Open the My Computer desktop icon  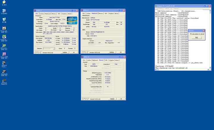pyautogui.click(x=4, y=12)
